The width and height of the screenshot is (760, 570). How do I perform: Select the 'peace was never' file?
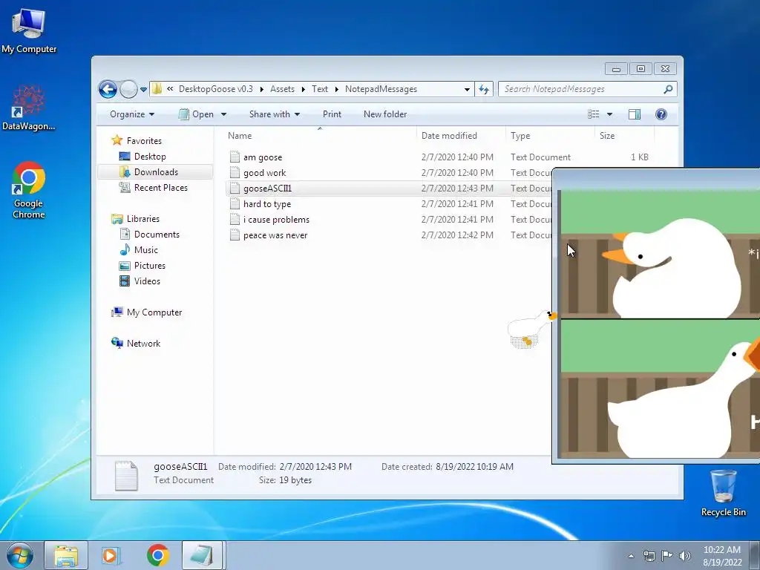[x=275, y=235]
